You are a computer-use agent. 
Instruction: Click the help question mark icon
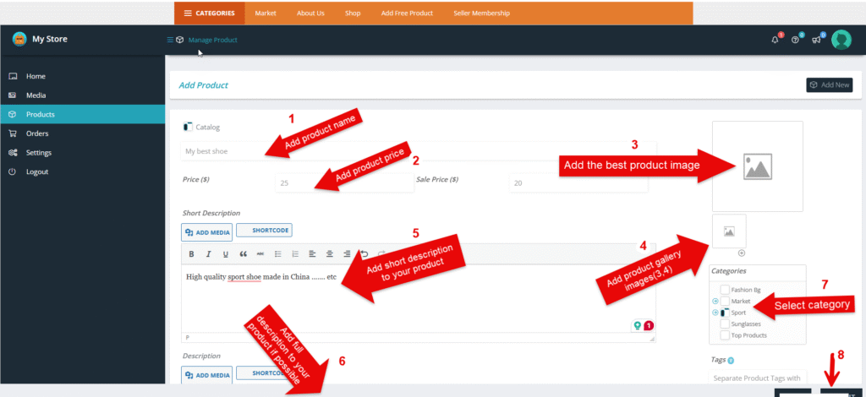click(795, 40)
